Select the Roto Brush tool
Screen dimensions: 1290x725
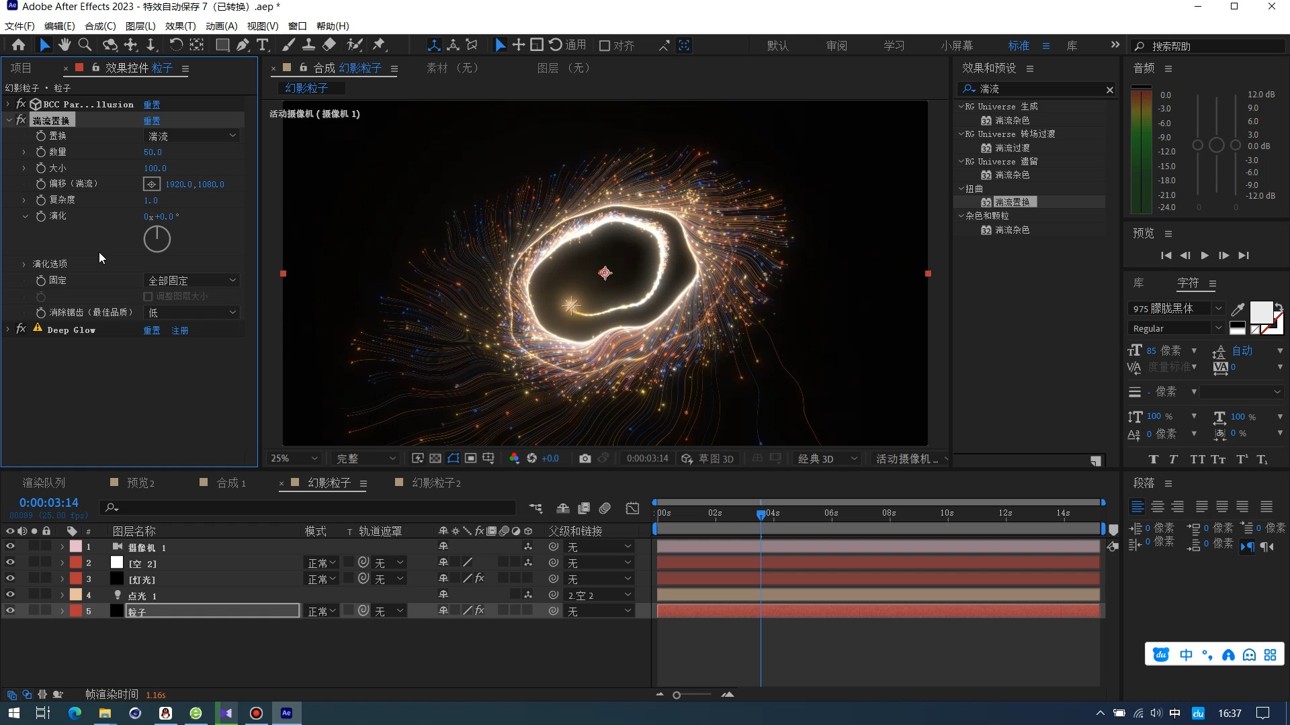point(354,45)
